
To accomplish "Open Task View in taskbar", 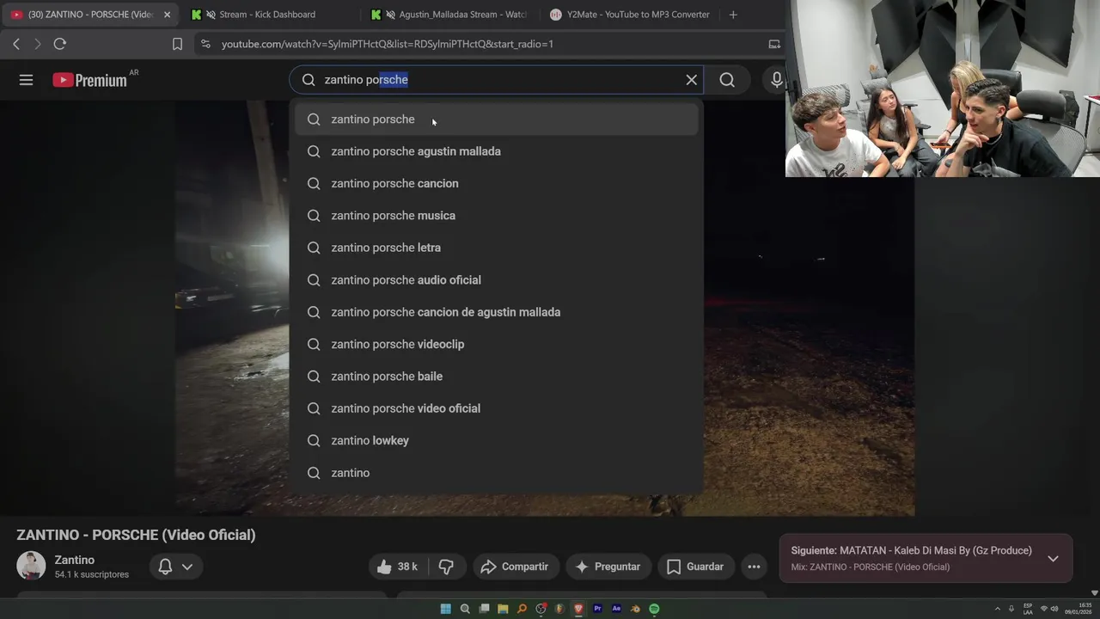I will (x=484, y=609).
